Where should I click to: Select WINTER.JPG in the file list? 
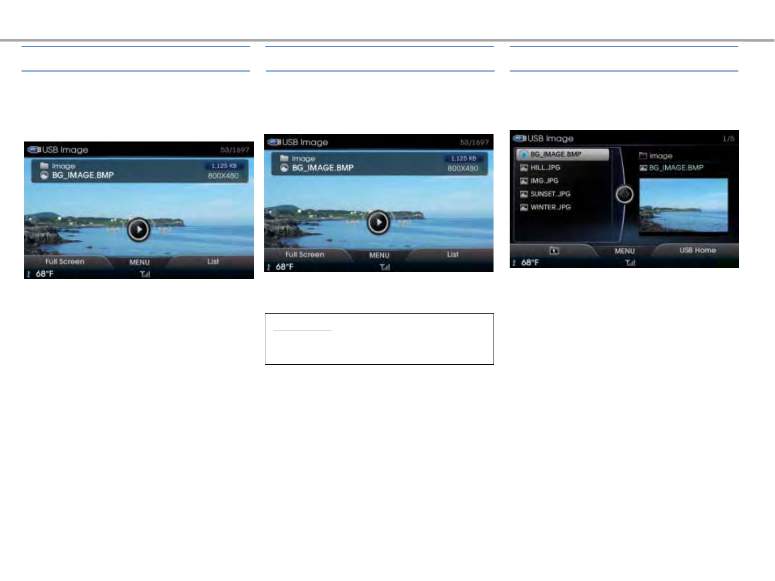click(x=551, y=207)
